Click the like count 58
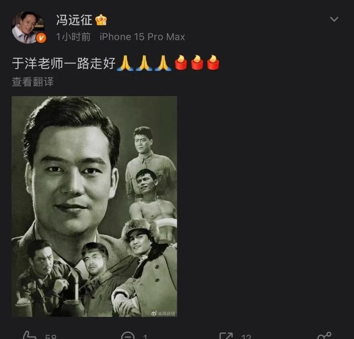 pyautogui.click(x=50, y=337)
